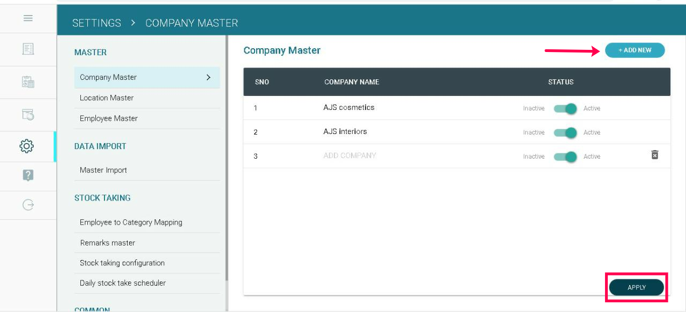Open the help question mark icon

click(28, 175)
